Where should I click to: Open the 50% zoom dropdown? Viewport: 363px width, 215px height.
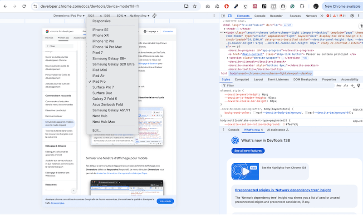coord(121,15)
